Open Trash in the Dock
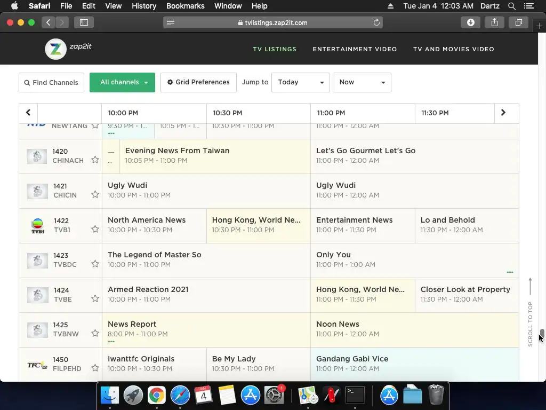Screen dimensions: 546x410 436,395
